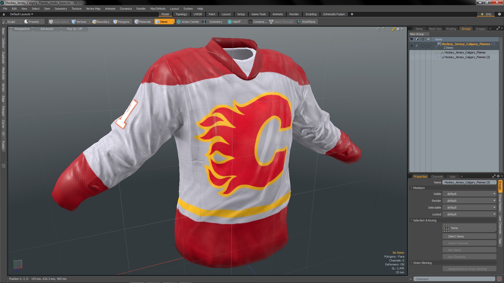504x283 pixels.
Task: Switch to the Channels tab
Action: point(437,177)
